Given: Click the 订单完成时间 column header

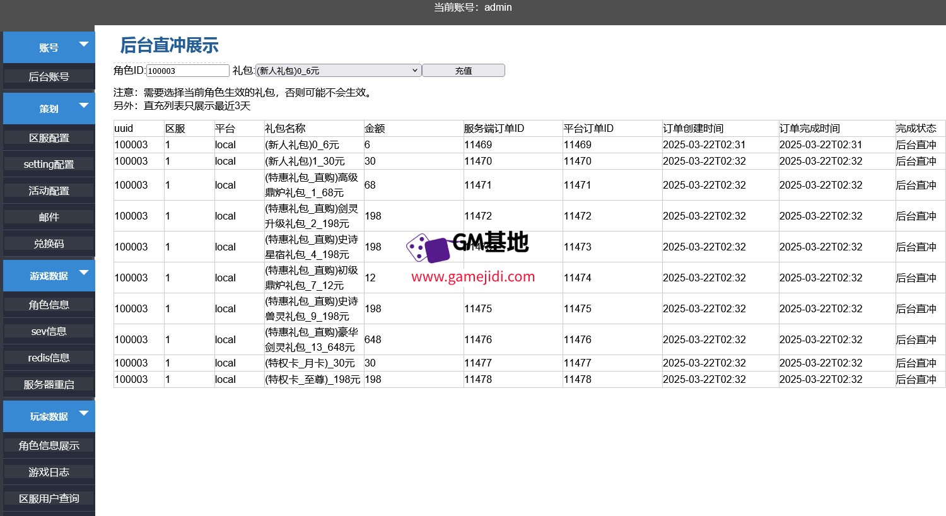Looking at the screenshot, I should [x=837, y=129].
